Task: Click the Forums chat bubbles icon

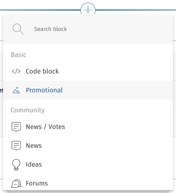Action: [x=16, y=184]
